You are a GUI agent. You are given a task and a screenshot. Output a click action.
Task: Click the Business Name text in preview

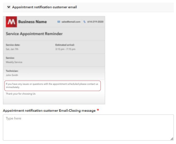(32, 22)
